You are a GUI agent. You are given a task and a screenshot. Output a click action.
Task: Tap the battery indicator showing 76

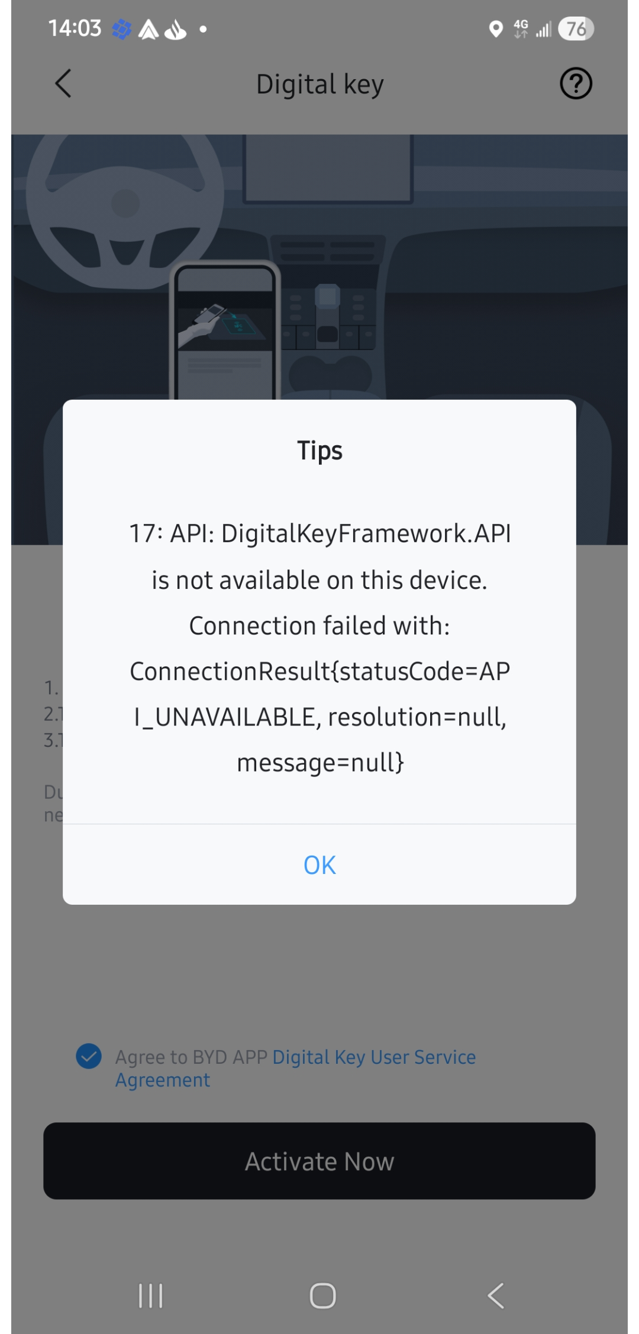click(x=576, y=28)
